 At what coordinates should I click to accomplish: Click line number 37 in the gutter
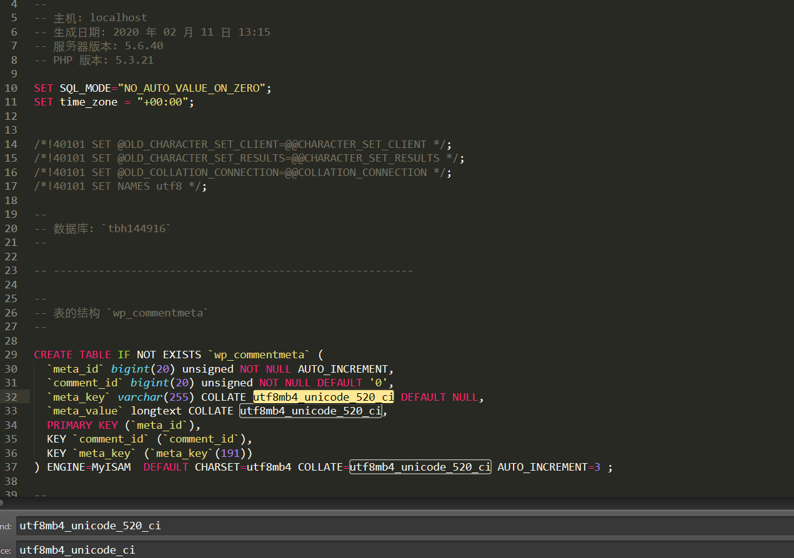click(x=11, y=467)
